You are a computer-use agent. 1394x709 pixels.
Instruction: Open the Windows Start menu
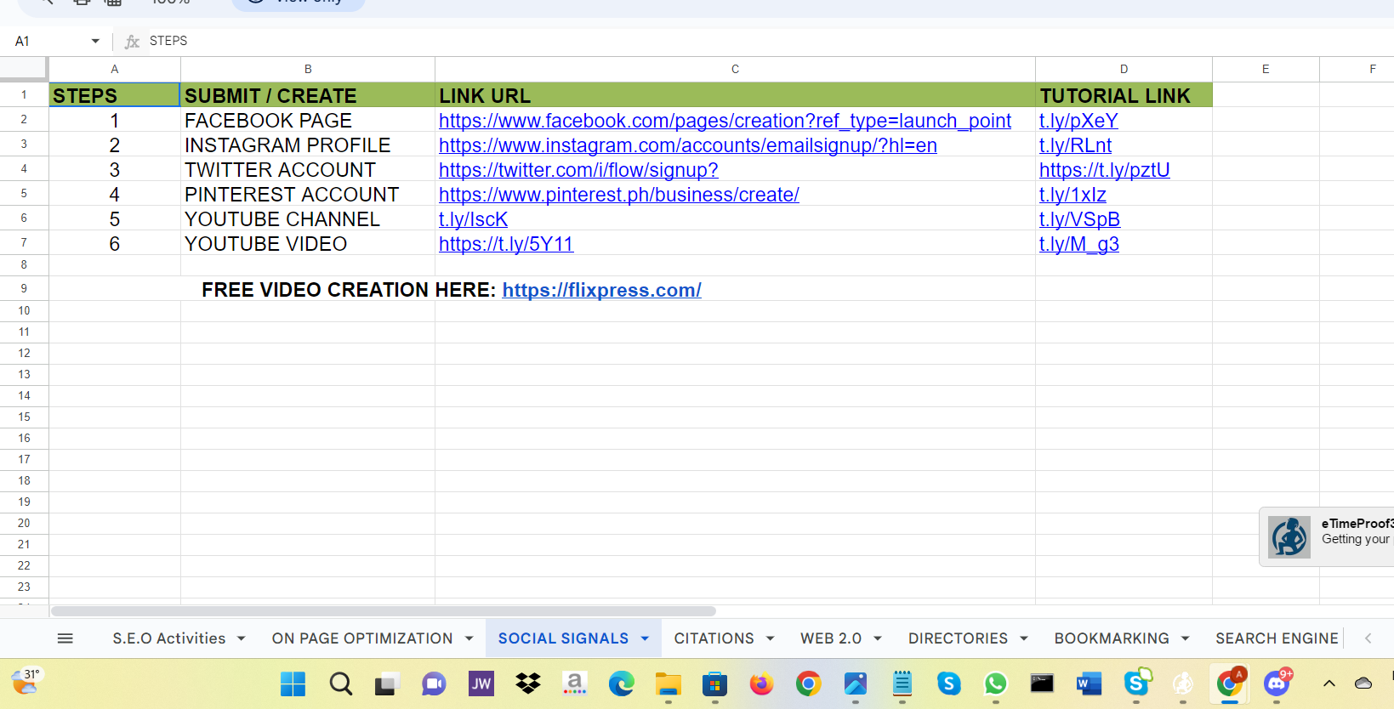pyautogui.click(x=293, y=683)
